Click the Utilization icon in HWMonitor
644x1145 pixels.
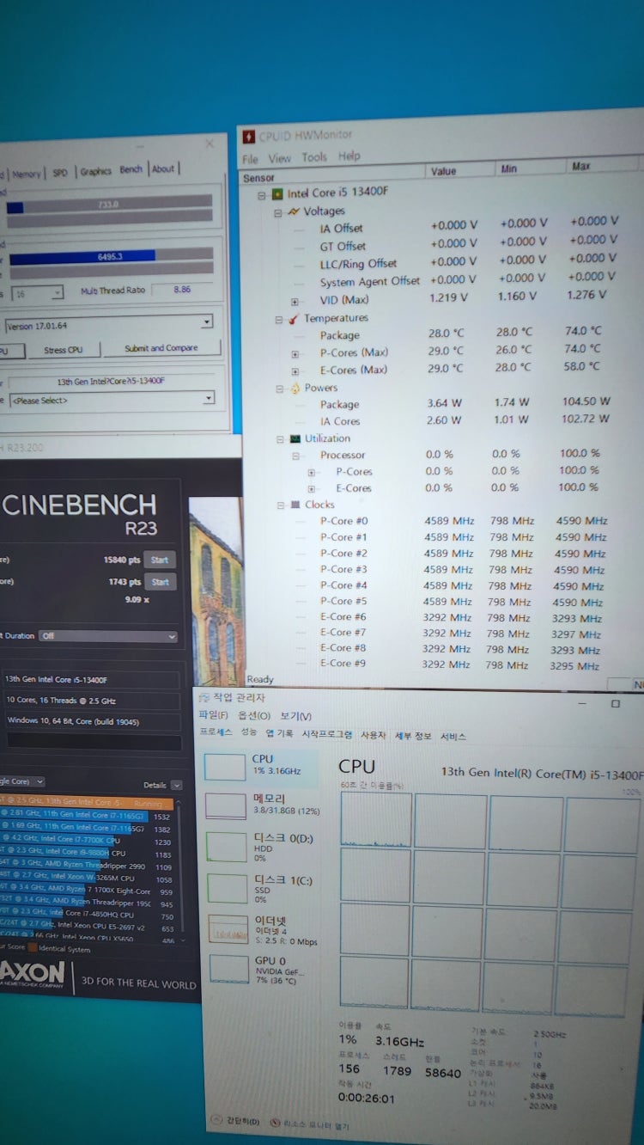tap(295, 439)
